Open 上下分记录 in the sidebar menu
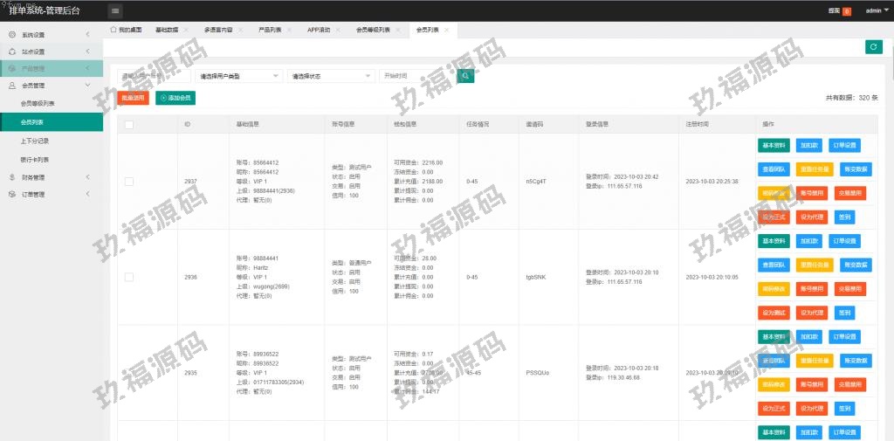 pos(35,141)
